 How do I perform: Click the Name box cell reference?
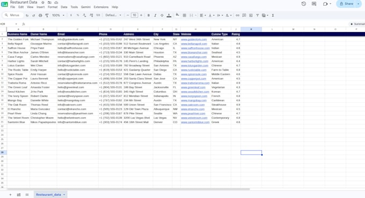[x=9, y=24]
